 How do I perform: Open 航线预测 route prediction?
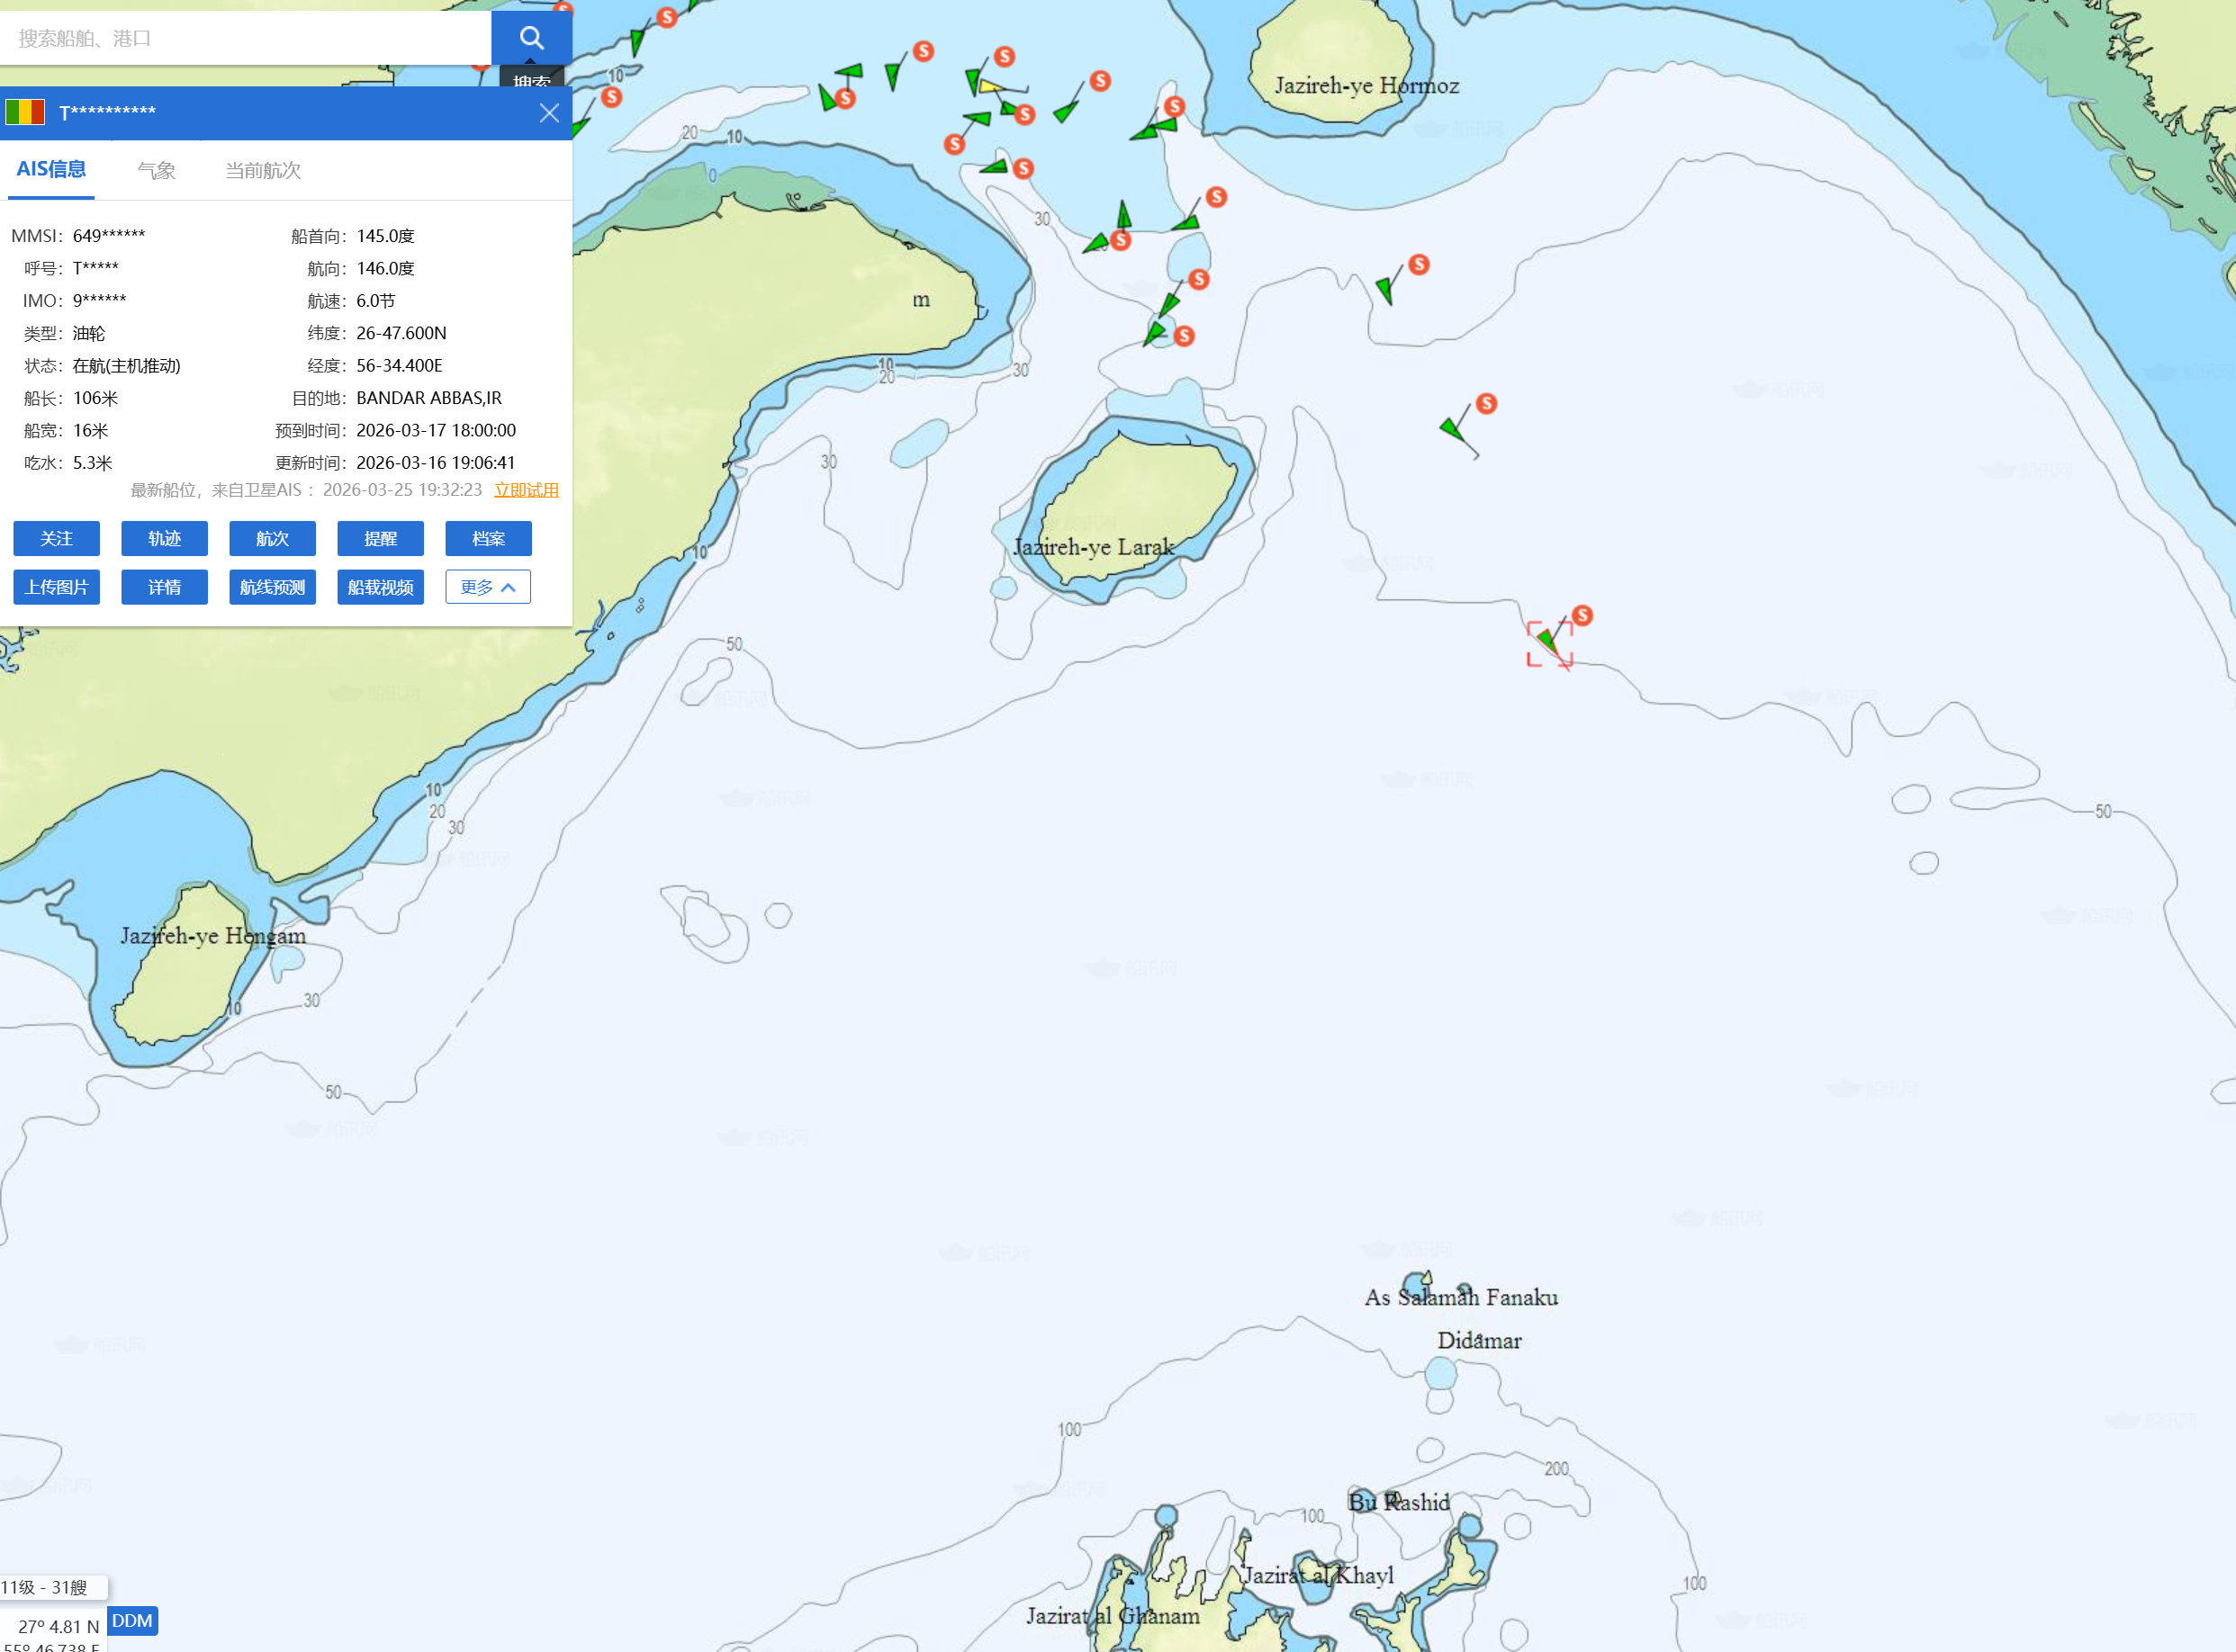272,587
